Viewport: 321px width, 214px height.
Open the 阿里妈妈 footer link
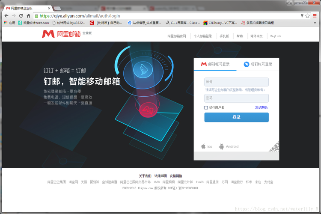point(169,182)
